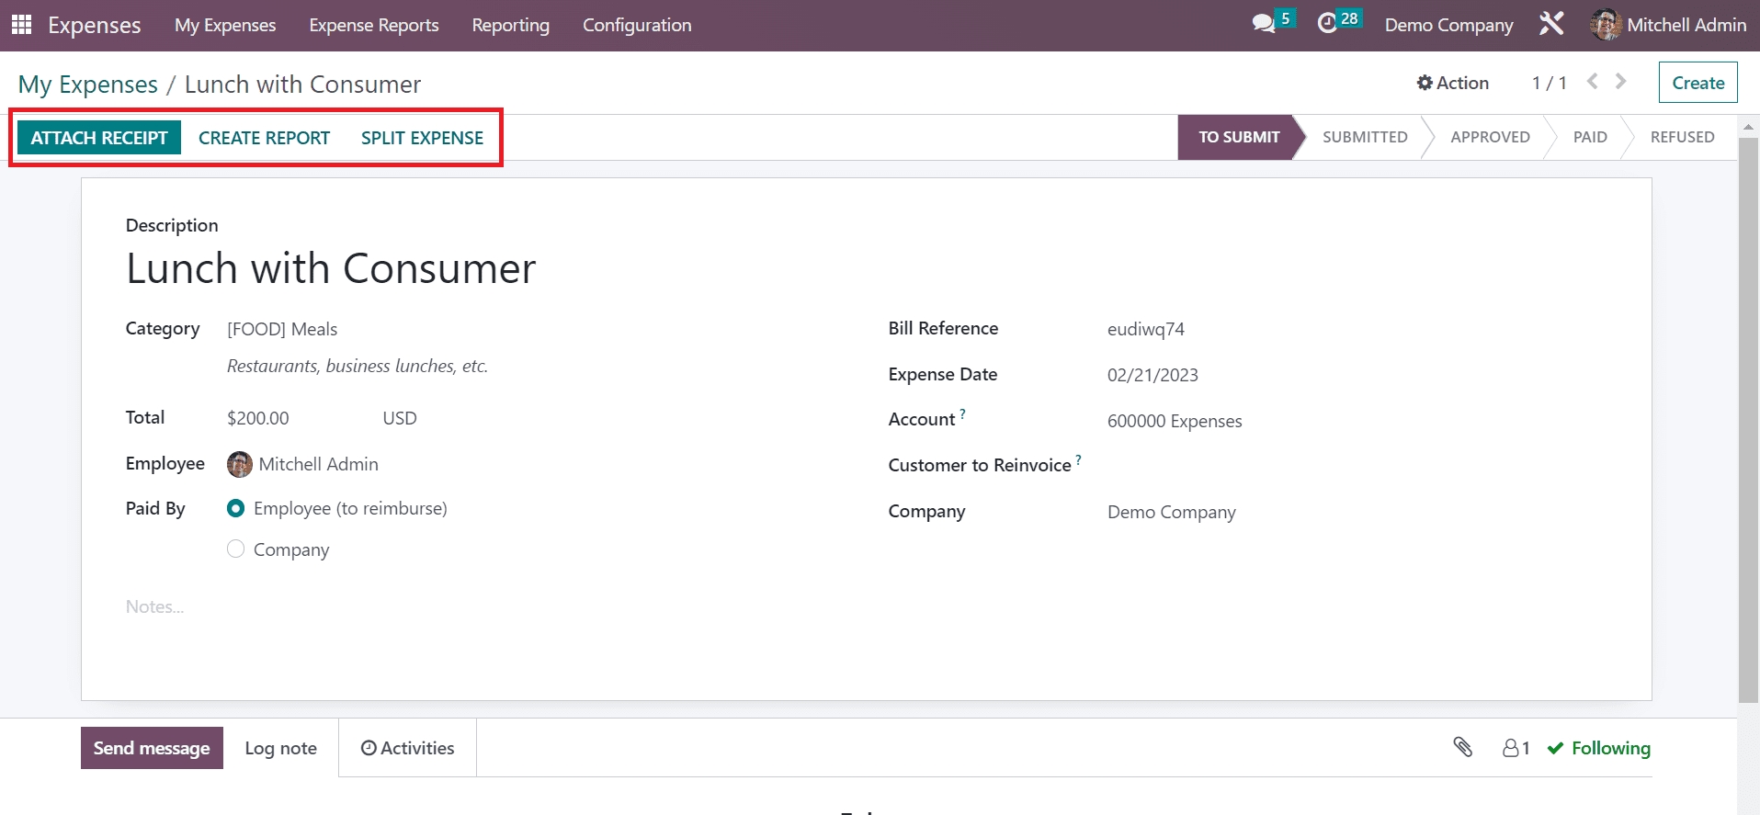
Task: Open the apps grid menu icon
Action: click(21, 25)
